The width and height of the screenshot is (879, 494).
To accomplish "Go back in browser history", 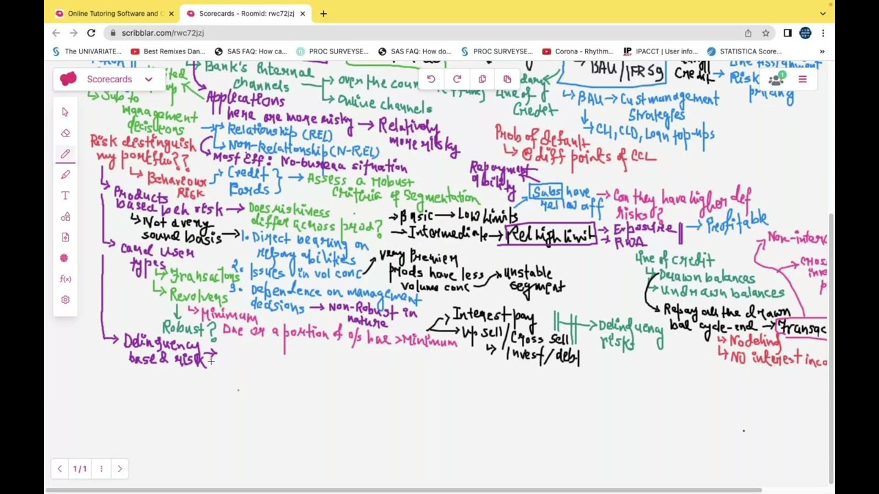I will point(56,33).
